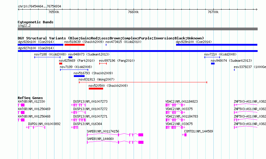The height and width of the screenshot is (159, 266).
Task: Click the dgv927n100 (Coe2014) label
Action: pos(36,48)
